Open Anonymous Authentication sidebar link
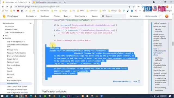The image size is (174, 98). [17, 90]
